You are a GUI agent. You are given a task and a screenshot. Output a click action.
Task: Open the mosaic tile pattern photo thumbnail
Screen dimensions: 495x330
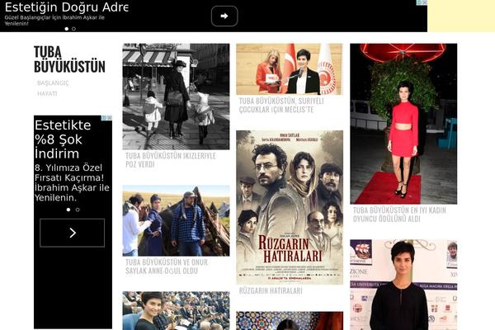290,321
